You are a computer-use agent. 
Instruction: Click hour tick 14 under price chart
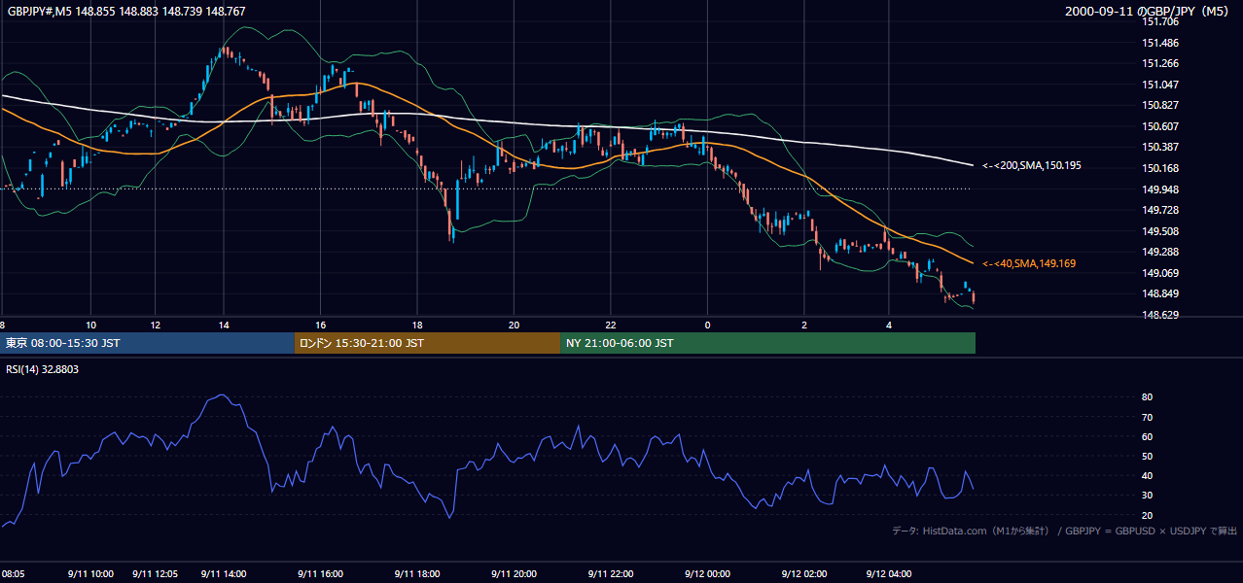pos(223,325)
